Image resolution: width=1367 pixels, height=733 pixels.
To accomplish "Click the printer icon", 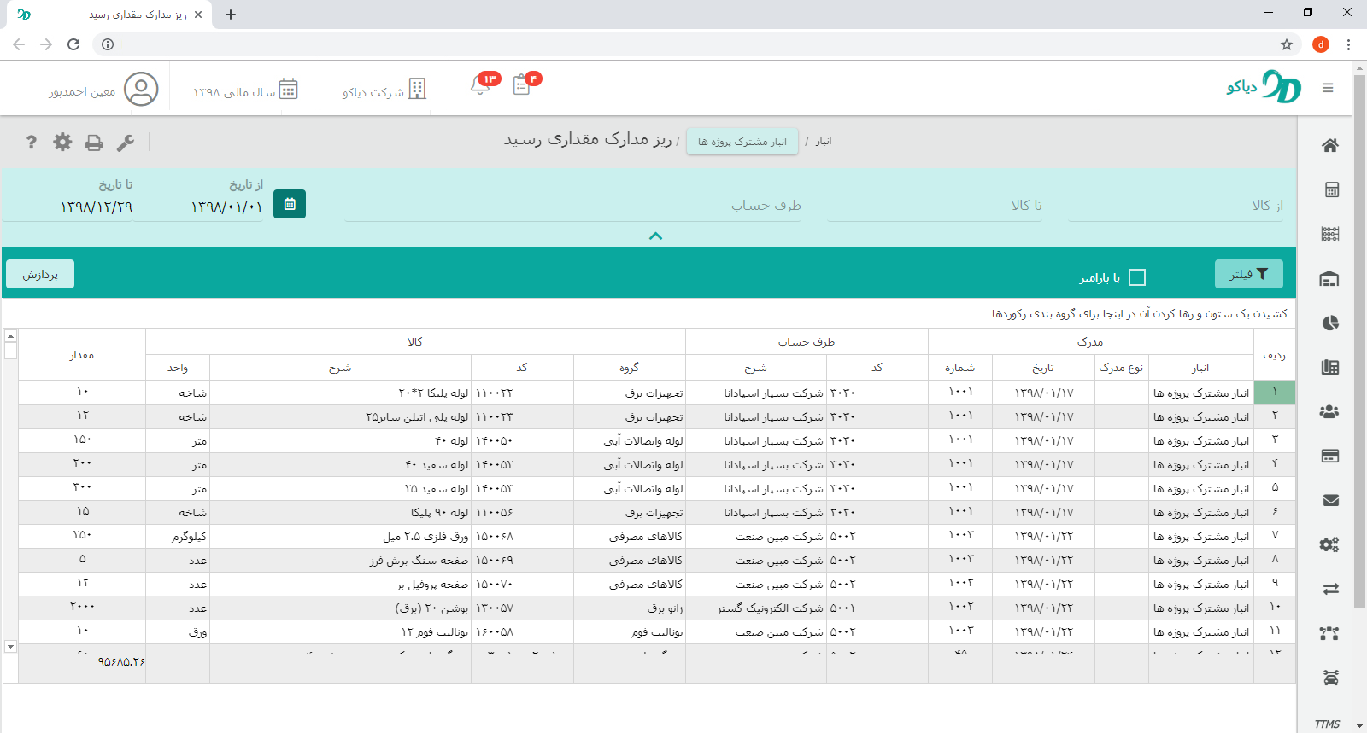I will (x=94, y=143).
